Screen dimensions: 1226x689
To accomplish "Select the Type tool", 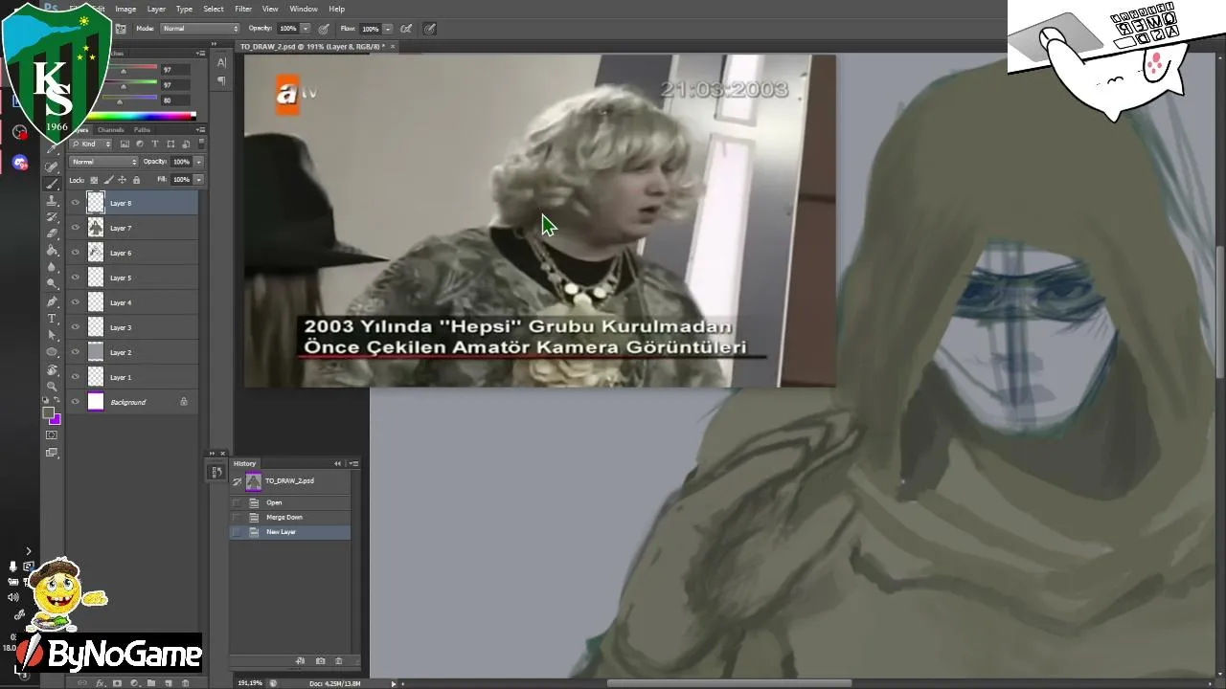I will click(52, 318).
